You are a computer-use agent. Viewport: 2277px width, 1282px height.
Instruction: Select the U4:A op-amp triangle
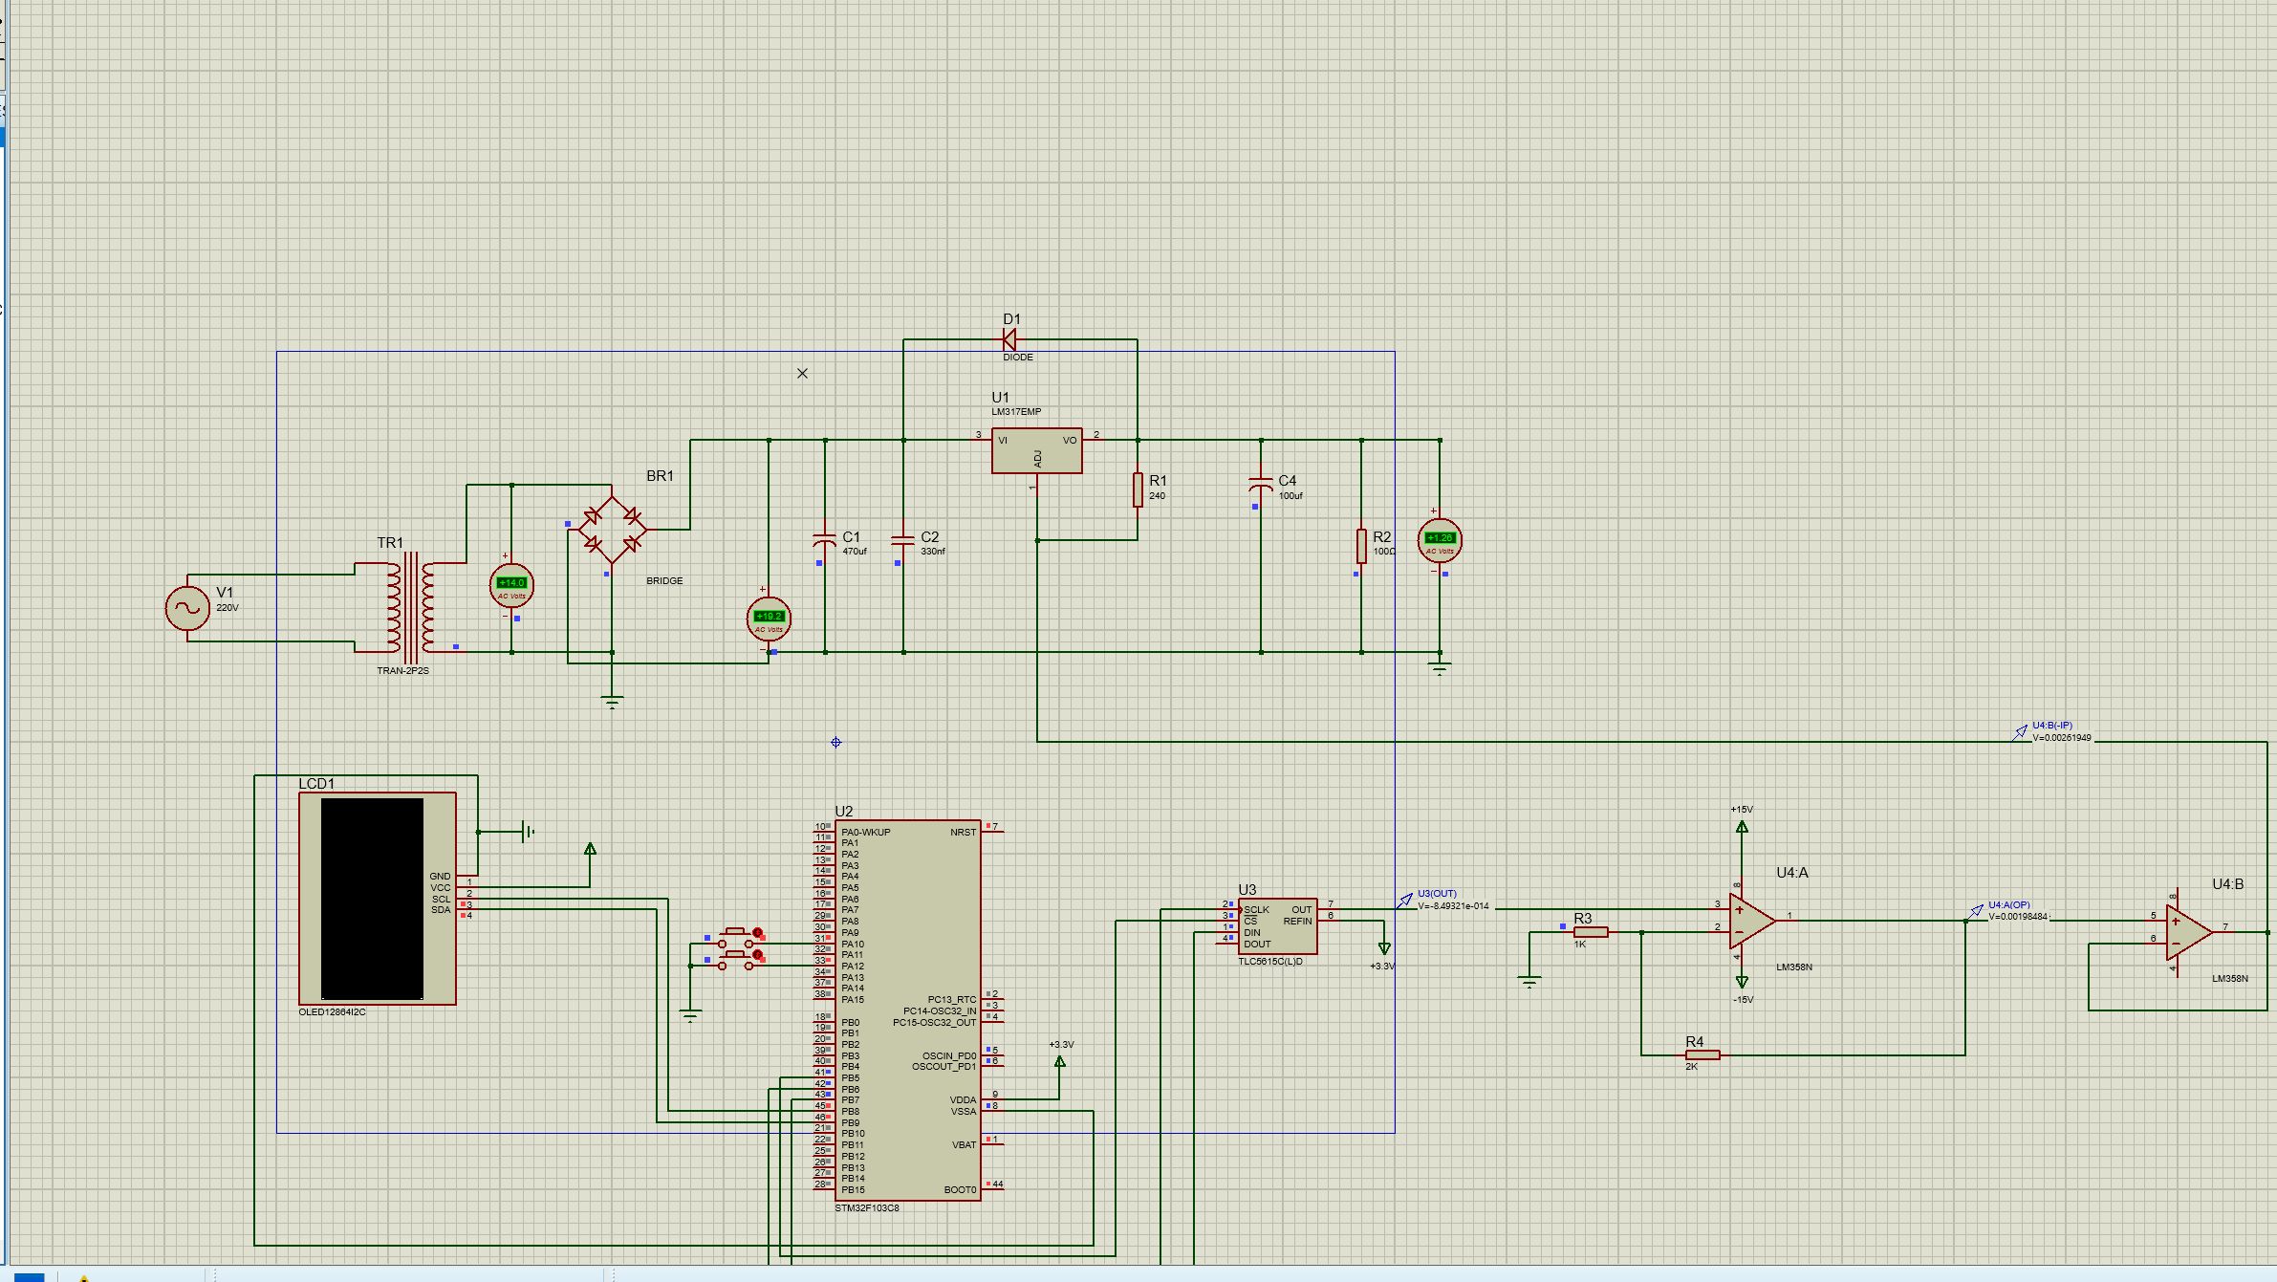1751,921
